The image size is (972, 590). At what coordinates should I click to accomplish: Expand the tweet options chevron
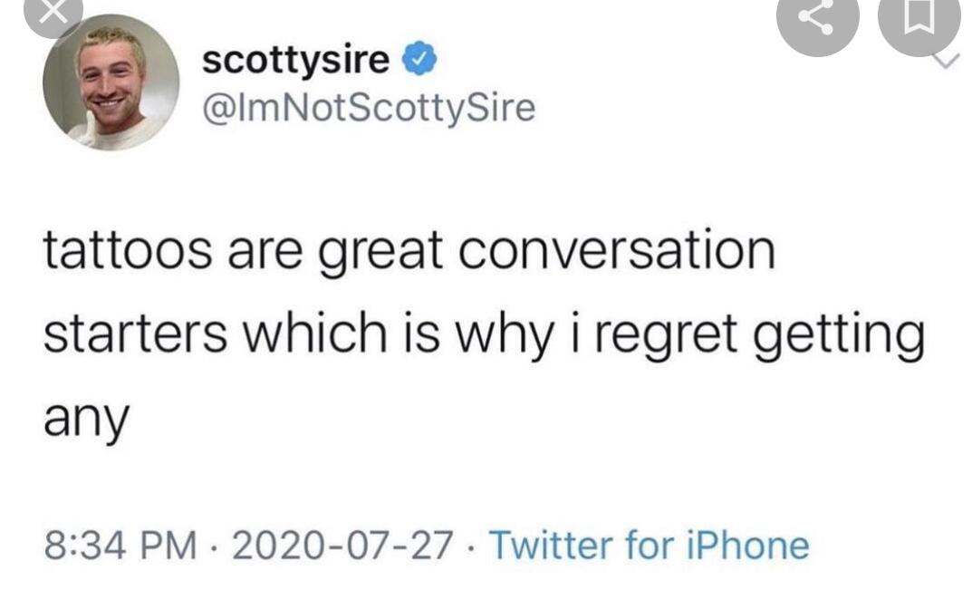[946, 62]
